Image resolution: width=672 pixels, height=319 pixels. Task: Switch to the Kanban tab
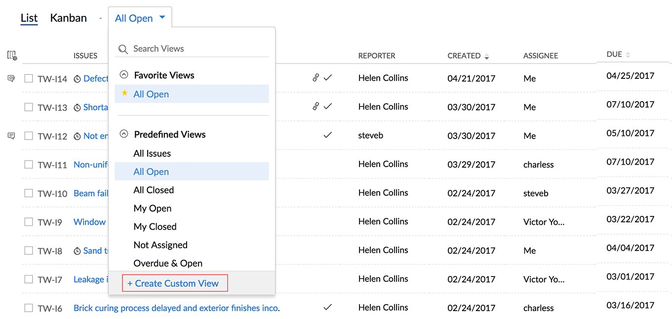[x=68, y=18]
